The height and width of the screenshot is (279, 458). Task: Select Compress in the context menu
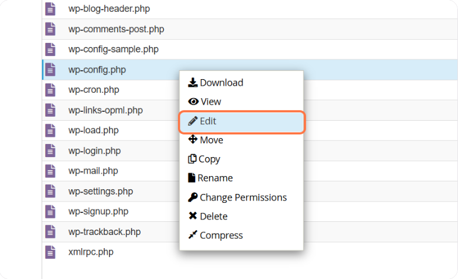(221, 235)
